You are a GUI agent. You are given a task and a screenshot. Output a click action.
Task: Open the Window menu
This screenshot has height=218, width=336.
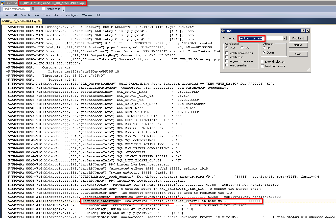point(87,15)
